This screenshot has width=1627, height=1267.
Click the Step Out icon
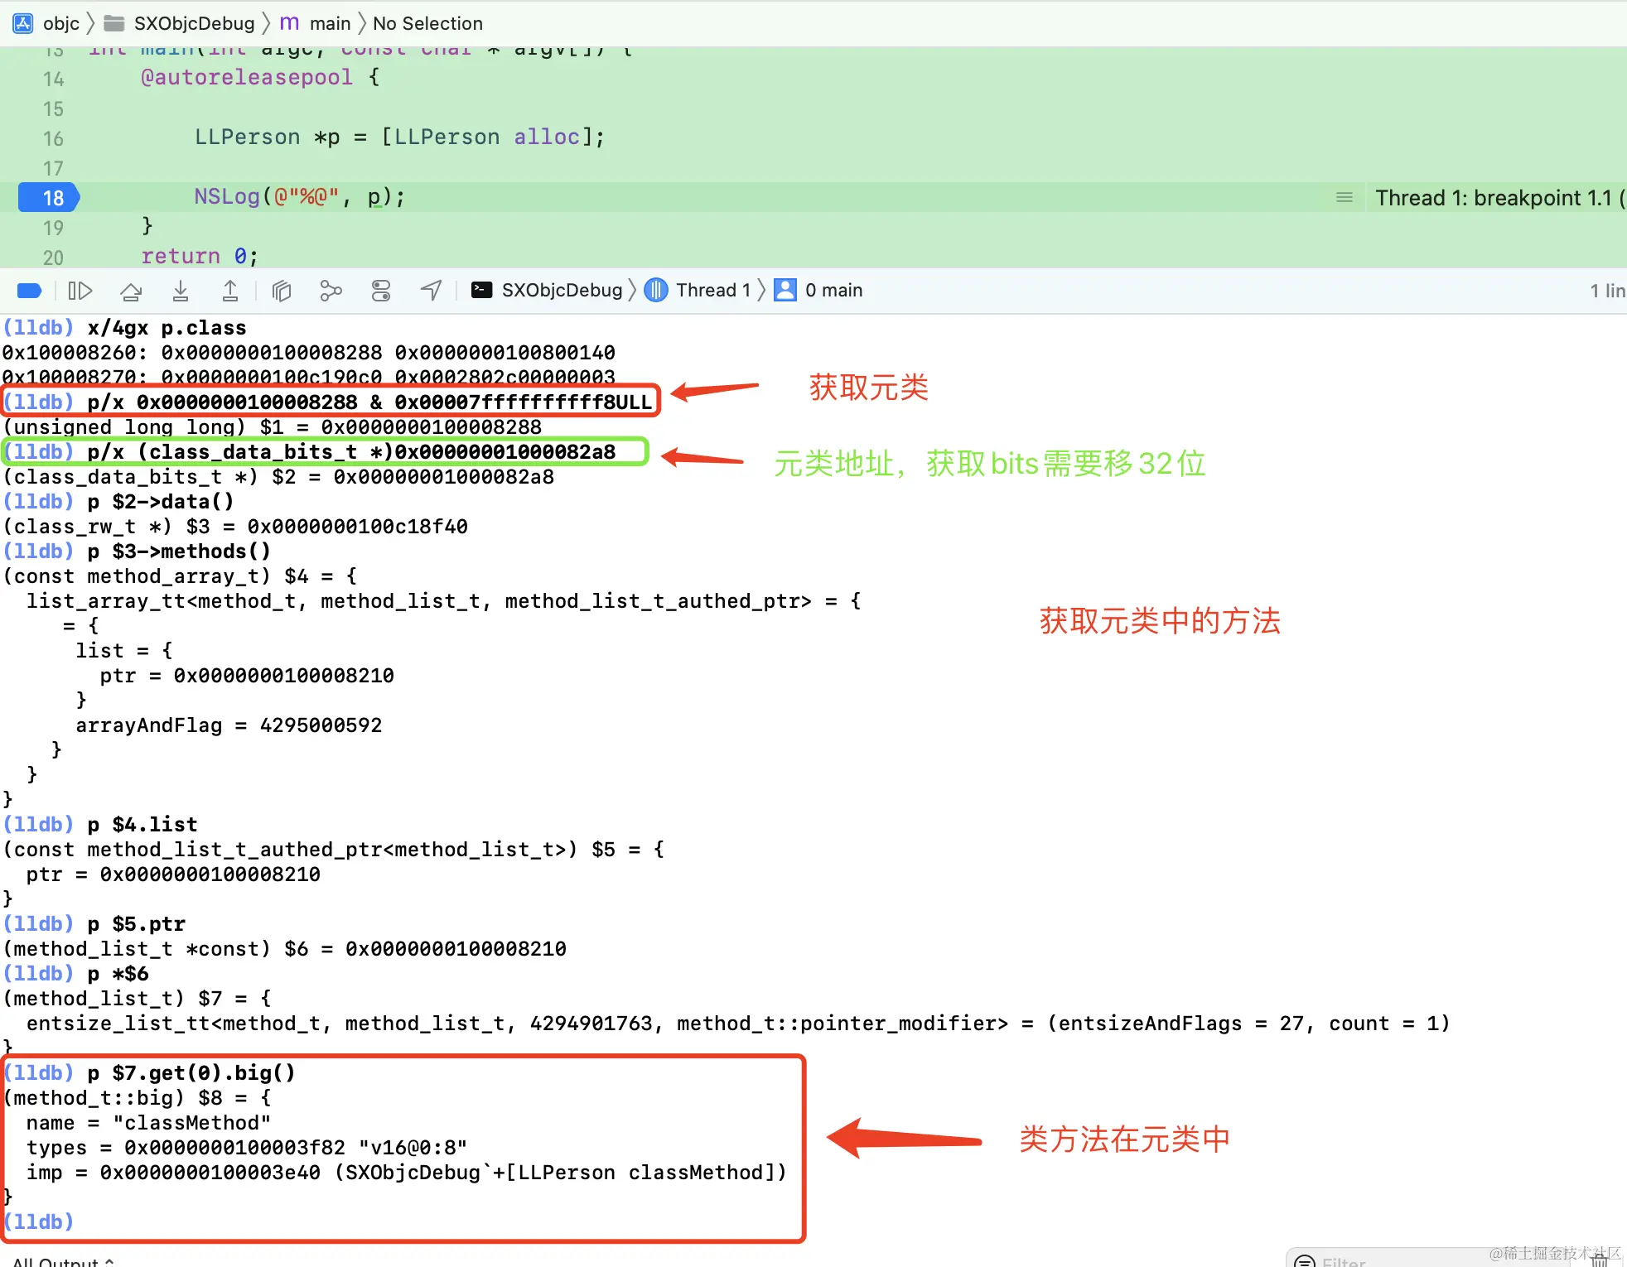point(230,291)
